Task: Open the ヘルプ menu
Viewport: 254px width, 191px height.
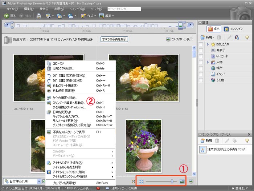Action: click(96, 9)
